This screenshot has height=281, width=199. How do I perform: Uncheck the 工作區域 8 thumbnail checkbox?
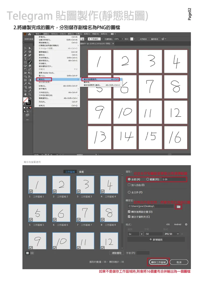click(103, 219)
